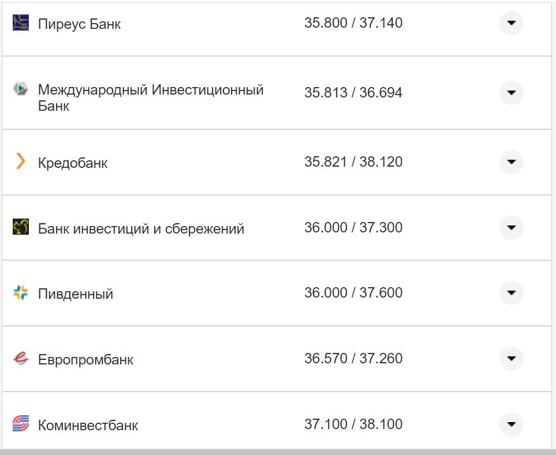Expand Банк инвестиций и сбережений details

511,227
